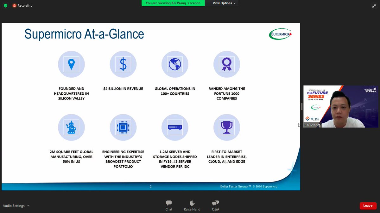Click the green viewing Kai Wang's screen banner
Viewport: 380px width, 213px height.
[x=173, y=3]
